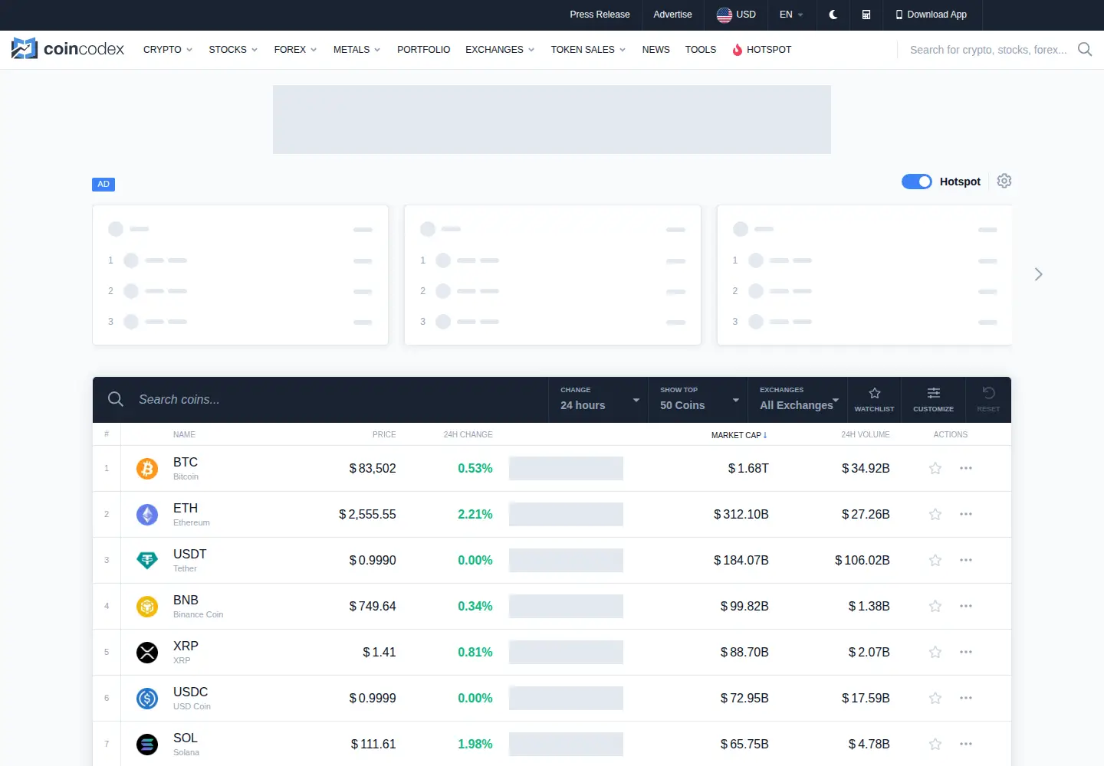Click the Binance Coin icon
This screenshot has width=1104, height=766.
point(147,606)
